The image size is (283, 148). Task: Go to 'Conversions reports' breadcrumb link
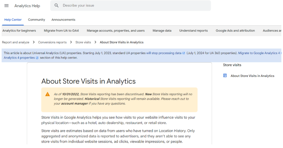(52, 42)
